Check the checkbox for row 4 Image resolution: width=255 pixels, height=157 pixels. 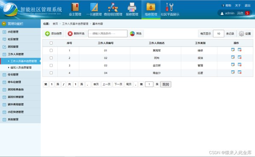click(x=51, y=73)
